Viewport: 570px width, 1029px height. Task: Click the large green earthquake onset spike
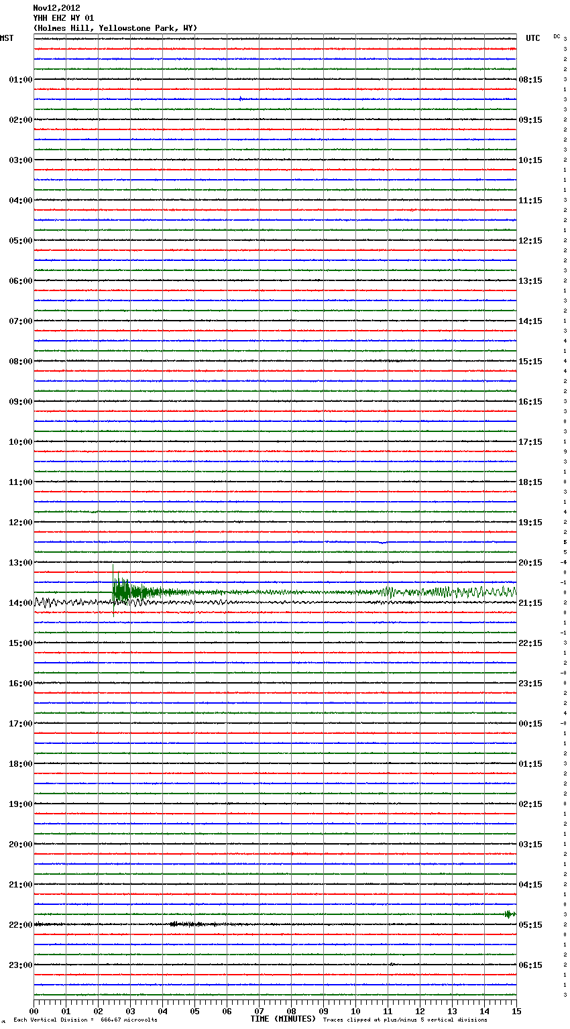[x=114, y=591]
